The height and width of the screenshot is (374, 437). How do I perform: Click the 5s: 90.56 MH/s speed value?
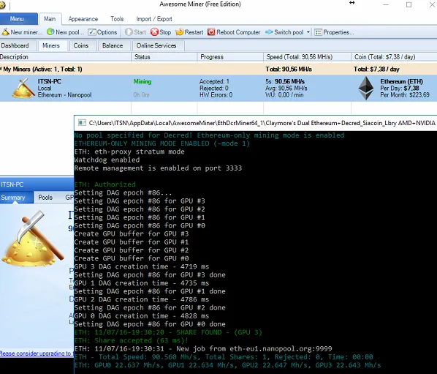(x=285, y=81)
